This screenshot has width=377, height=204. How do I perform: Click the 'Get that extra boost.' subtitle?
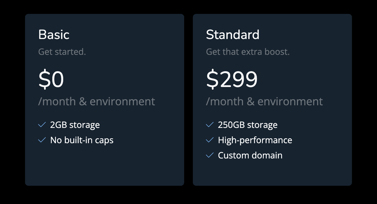[248, 52]
